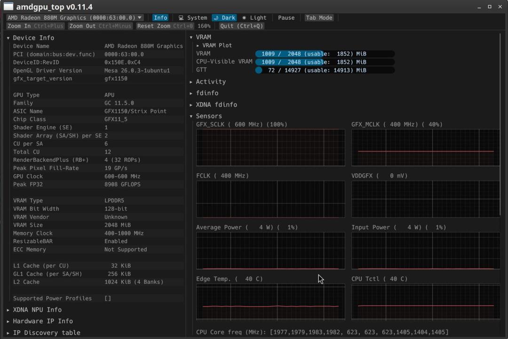Click the CPU Tctl plot
Image resolution: width=508 pixels, height=339 pixels.
pos(426,302)
